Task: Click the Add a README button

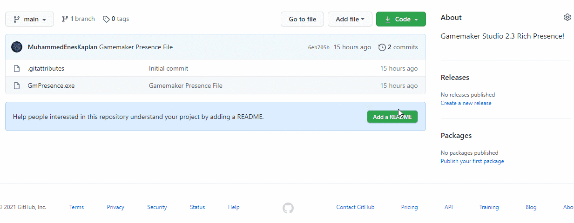Action: click(x=392, y=117)
